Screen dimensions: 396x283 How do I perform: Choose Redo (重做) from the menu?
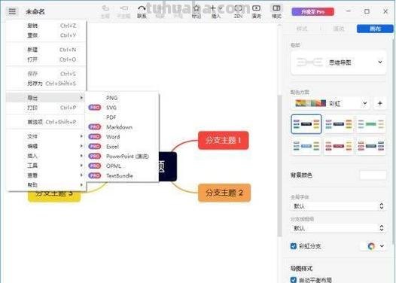click(x=46, y=35)
